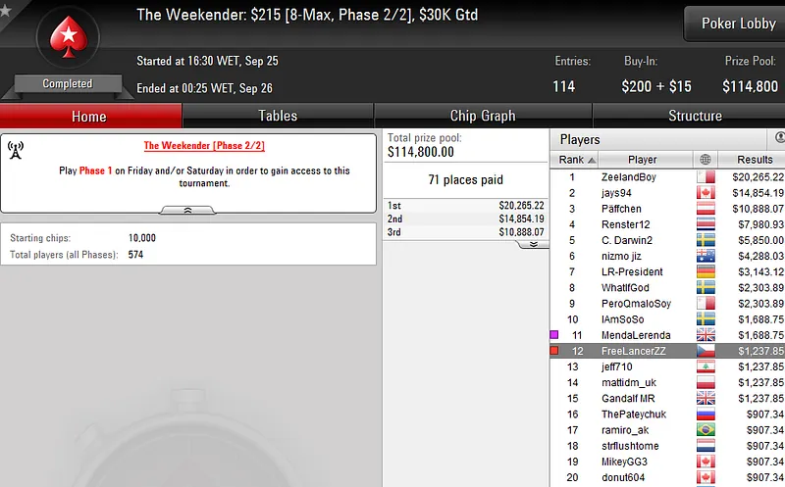
Task: Open the Structure tab
Action: 695,116
